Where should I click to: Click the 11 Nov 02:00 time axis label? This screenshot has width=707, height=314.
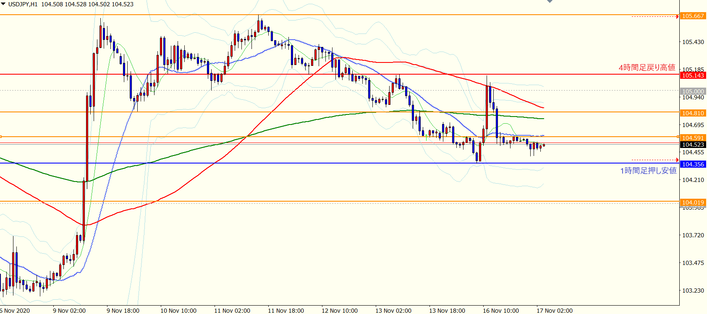[x=232, y=311]
